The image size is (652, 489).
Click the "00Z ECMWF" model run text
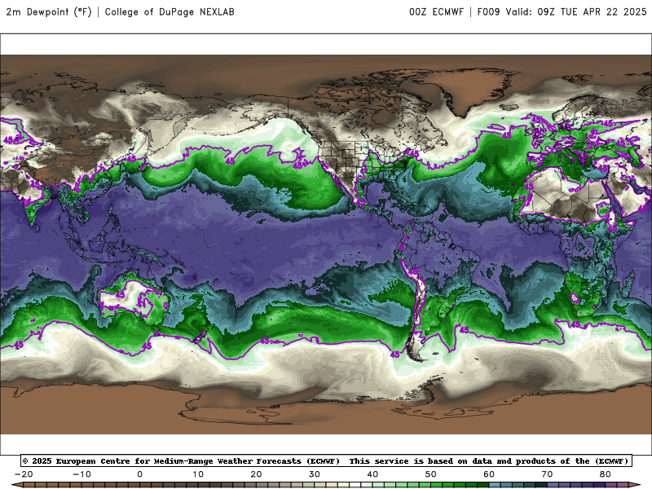tap(436, 12)
